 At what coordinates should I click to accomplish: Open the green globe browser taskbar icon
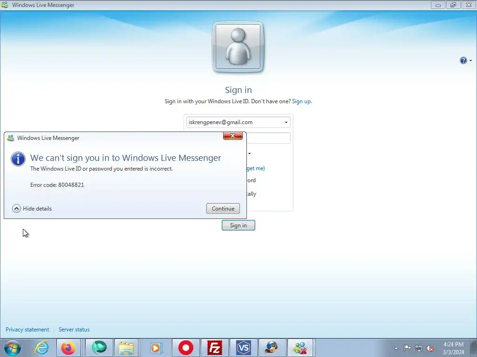(99, 348)
